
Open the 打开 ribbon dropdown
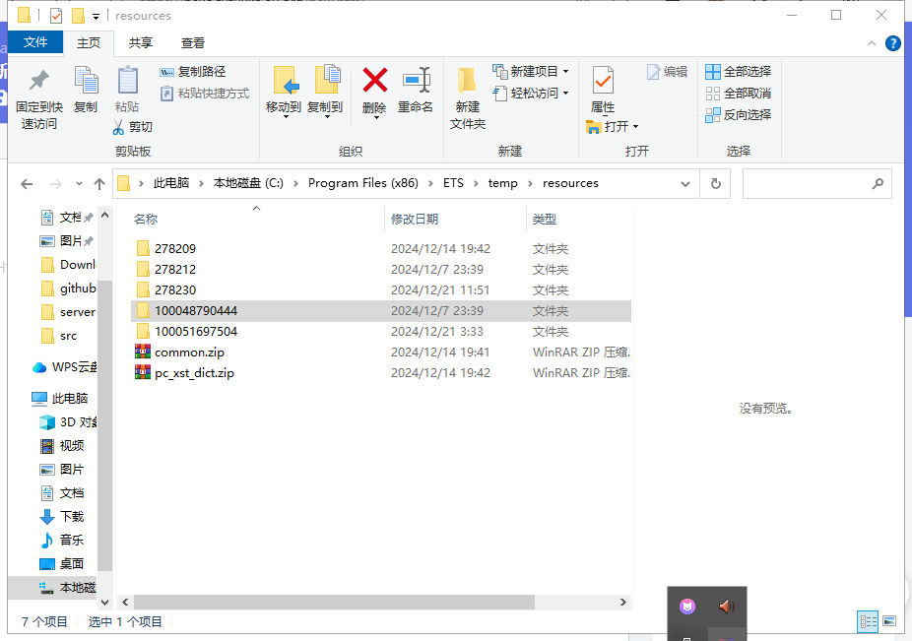tap(635, 127)
